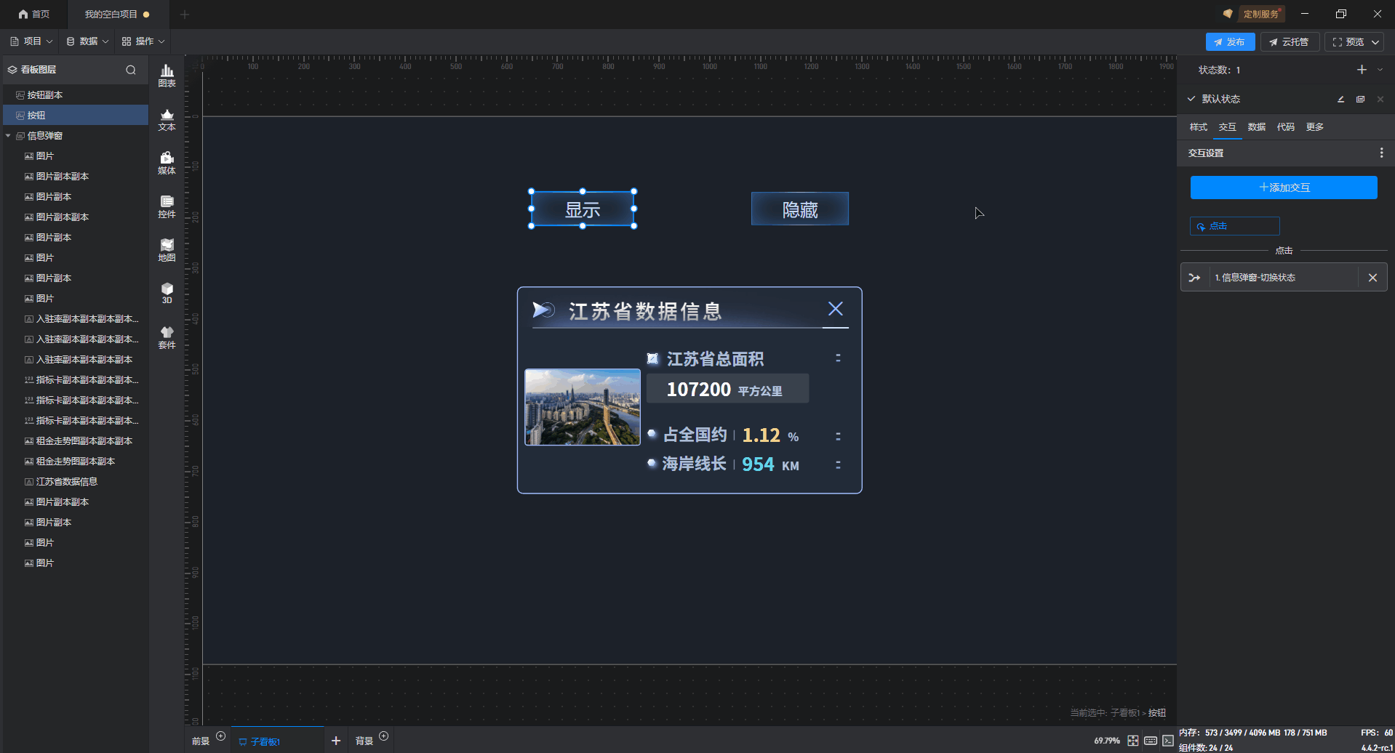Open the 项目 dropdown menu

pyautogui.click(x=31, y=41)
